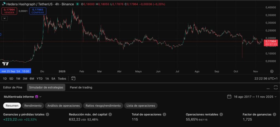Image resolution: width=280 pixels, height=127 pixels.
Task: Select the Todos time range
Action: coord(62,78)
